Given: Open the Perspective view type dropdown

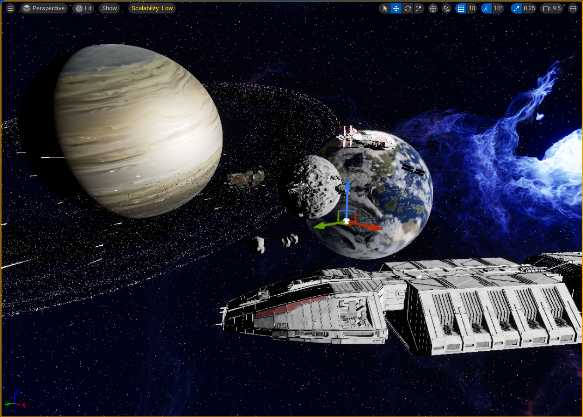Looking at the screenshot, I should tap(44, 8).
